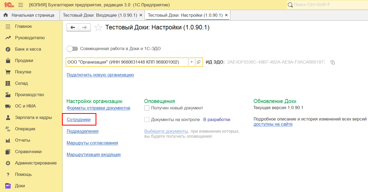This screenshot has width=368, height=192.
Task: Click Настройки организации heading
Action: pos(95,101)
